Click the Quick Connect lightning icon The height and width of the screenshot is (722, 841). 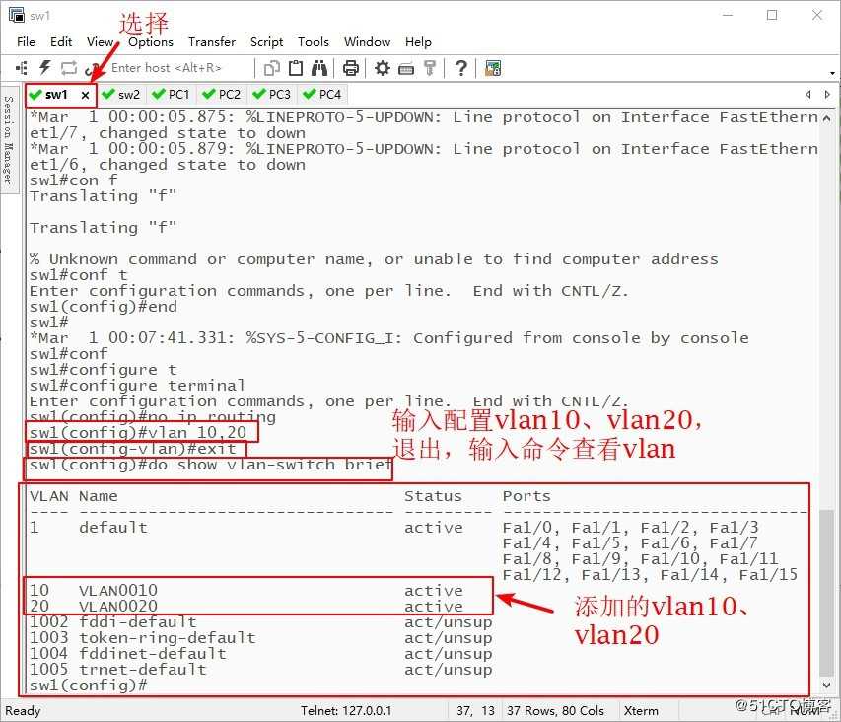tap(45, 68)
